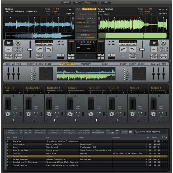Click the left deck CUE button
The height and width of the screenshot is (173, 173).
tap(9, 50)
